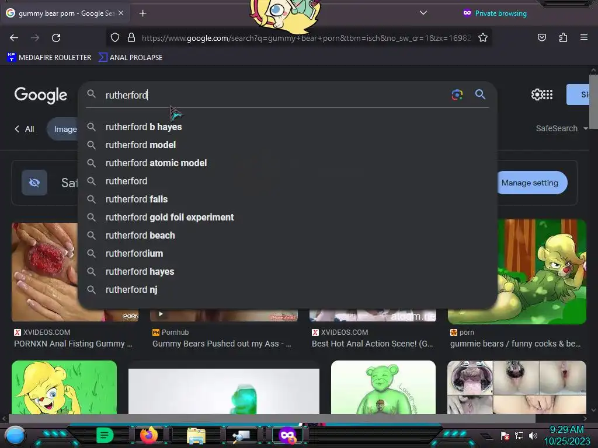This screenshot has width=598, height=448.
Task: Click the Manage setting button
Action: coord(531,183)
